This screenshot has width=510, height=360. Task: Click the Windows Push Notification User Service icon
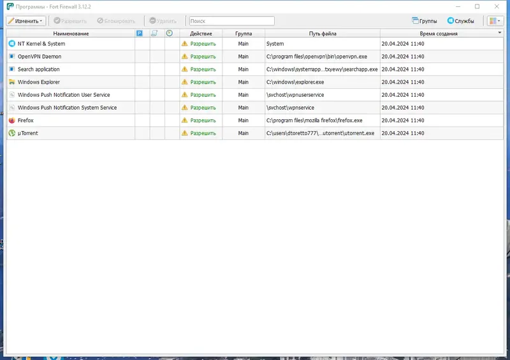click(x=12, y=95)
